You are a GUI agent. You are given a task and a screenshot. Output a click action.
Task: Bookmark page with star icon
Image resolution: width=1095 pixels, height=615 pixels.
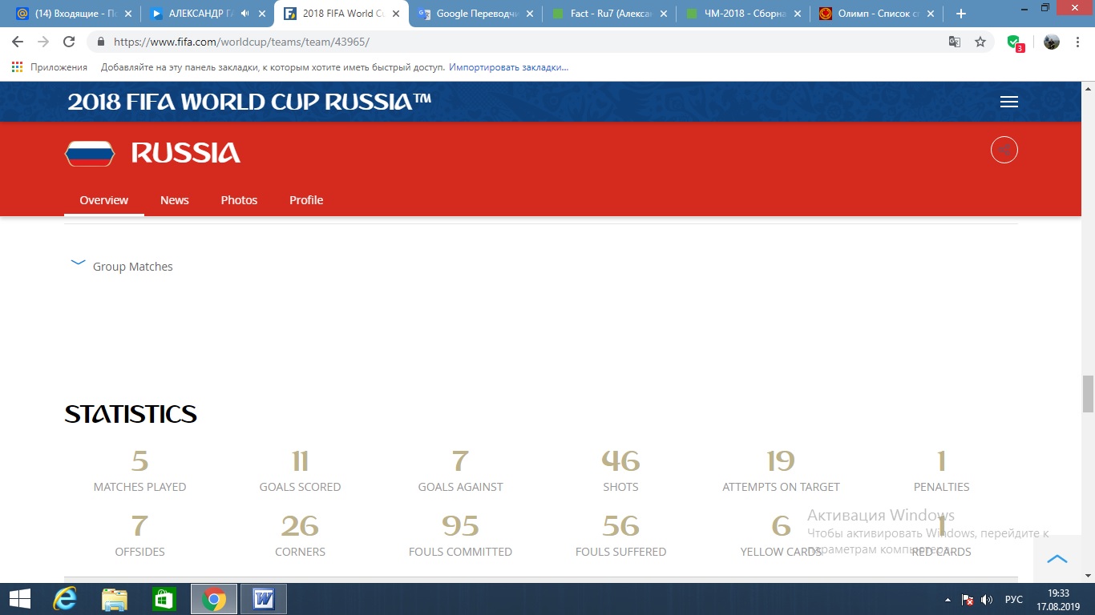point(980,42)
